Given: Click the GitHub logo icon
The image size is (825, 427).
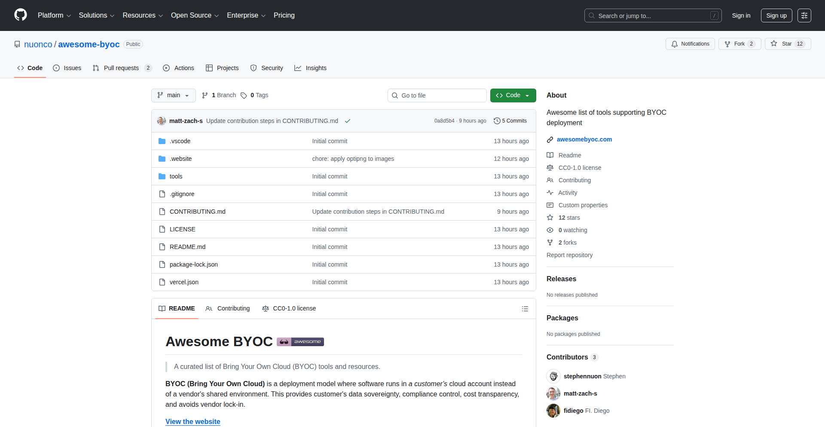Looking at the screenshot, I should pos(21,15).
